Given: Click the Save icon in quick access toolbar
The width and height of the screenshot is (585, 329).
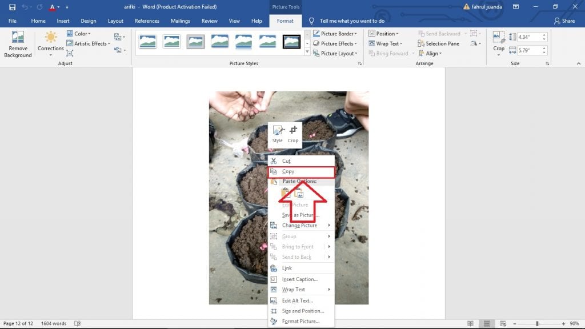Looking at the screenshot, I should 12,7.
